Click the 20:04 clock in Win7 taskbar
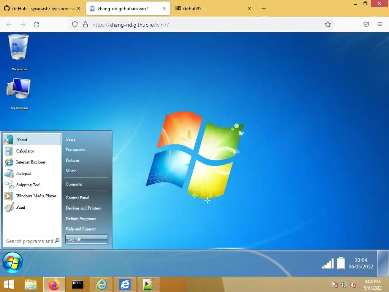This screenshot has width=389, height=292. coord(361,263)
